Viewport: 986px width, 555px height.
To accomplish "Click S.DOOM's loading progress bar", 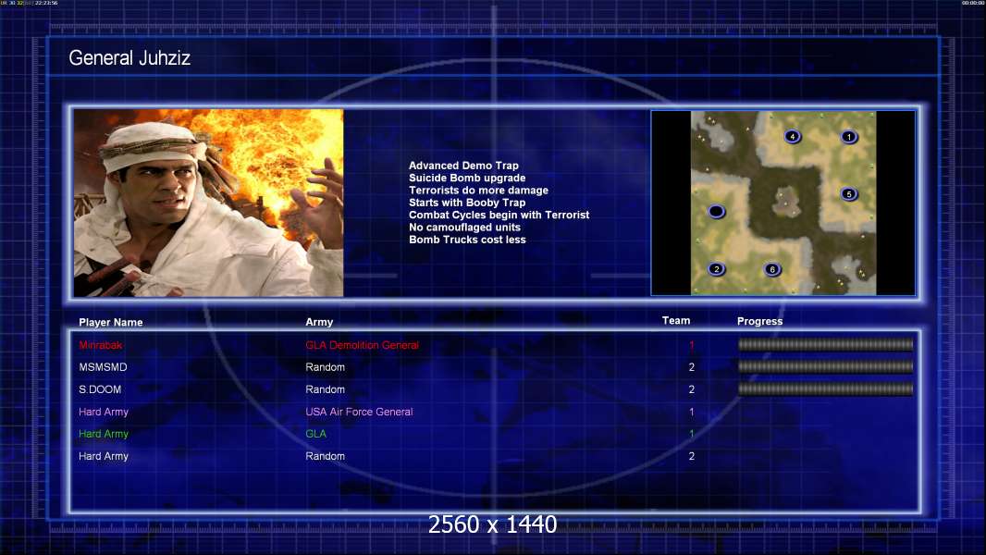I will (825, 389).
